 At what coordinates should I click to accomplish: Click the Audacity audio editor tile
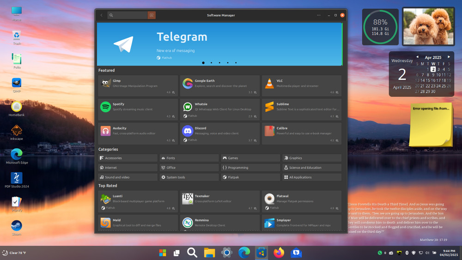tap(138, 133)
